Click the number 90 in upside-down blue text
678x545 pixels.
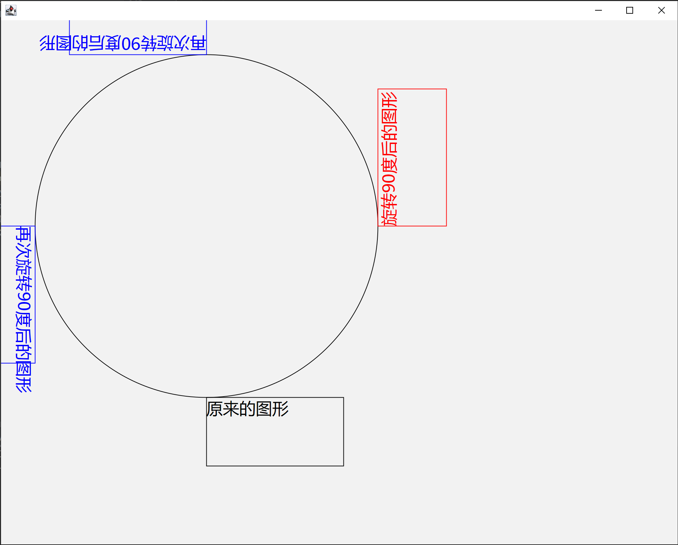131,44
